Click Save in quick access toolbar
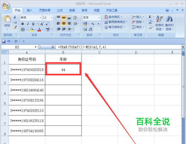Screen dimensions: 186x144 [x=4, y=41]
